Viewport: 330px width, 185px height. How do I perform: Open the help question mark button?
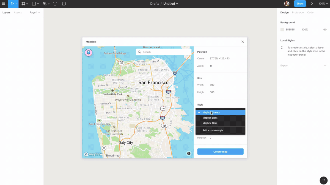point(323,180)
